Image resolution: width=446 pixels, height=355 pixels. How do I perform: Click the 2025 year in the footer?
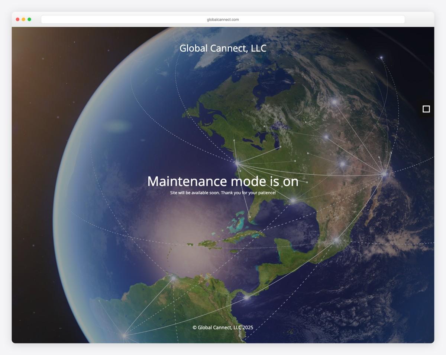tap(248, 328)
